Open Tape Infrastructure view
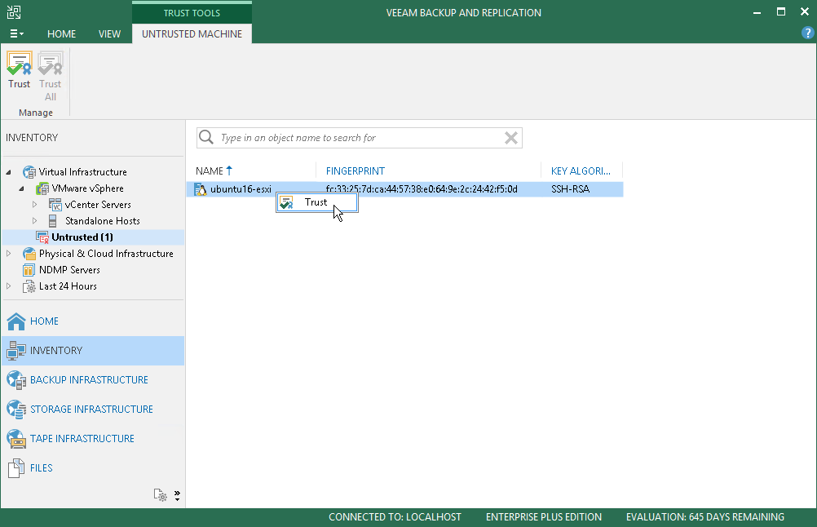Screen dimensions: 817x527 pyautogui.click(x=93, y=438)
